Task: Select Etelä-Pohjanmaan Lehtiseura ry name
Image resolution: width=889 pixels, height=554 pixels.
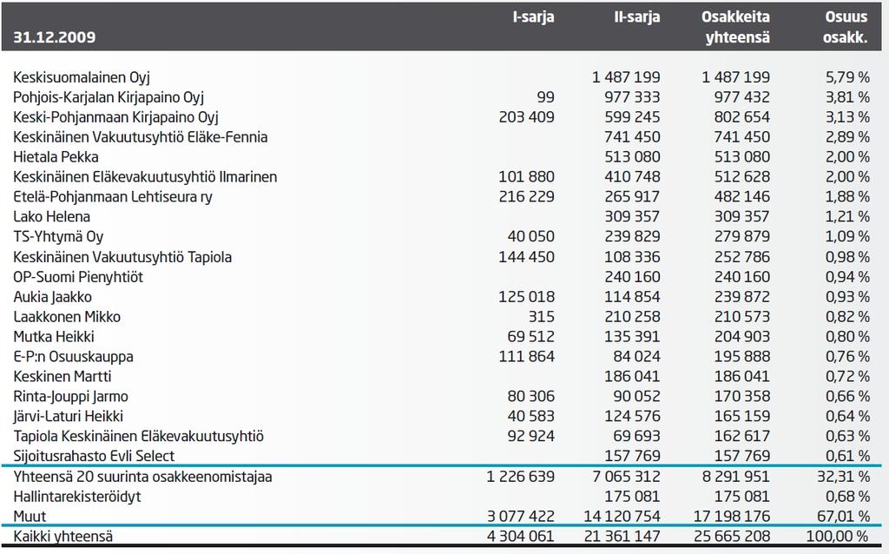Action: (113, 197)
